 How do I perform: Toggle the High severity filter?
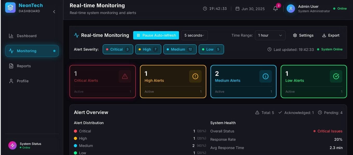coord(148,49)
